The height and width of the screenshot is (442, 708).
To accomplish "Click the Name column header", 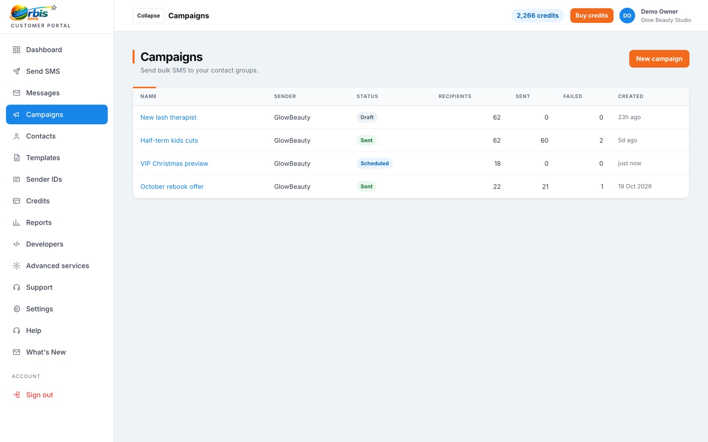I will [149, 96].
